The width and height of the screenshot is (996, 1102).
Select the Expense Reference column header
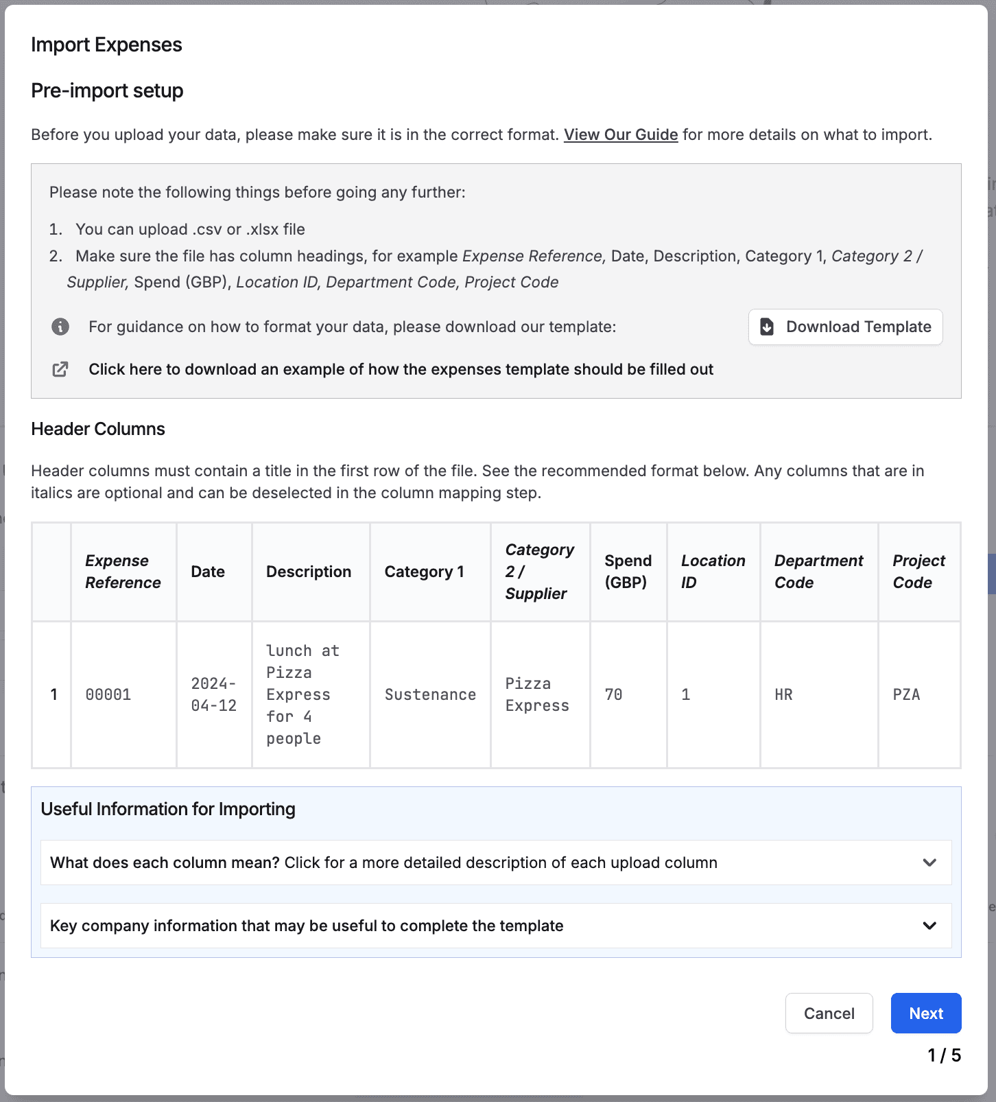coord(123,572)
